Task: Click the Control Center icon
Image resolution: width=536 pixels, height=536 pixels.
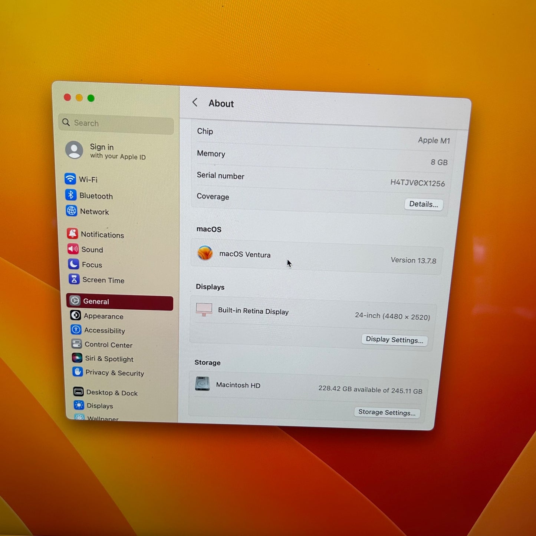Action: [76, 344]
